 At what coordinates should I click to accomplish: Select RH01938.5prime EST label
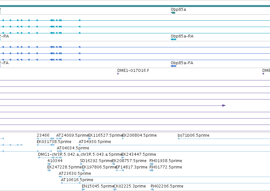pos(166,161)
